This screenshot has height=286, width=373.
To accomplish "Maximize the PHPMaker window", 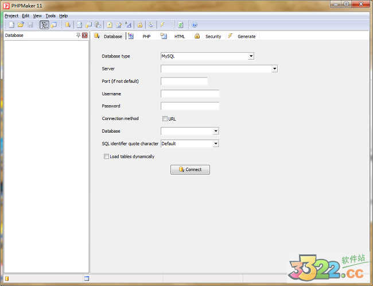I will tap(347, 4).
